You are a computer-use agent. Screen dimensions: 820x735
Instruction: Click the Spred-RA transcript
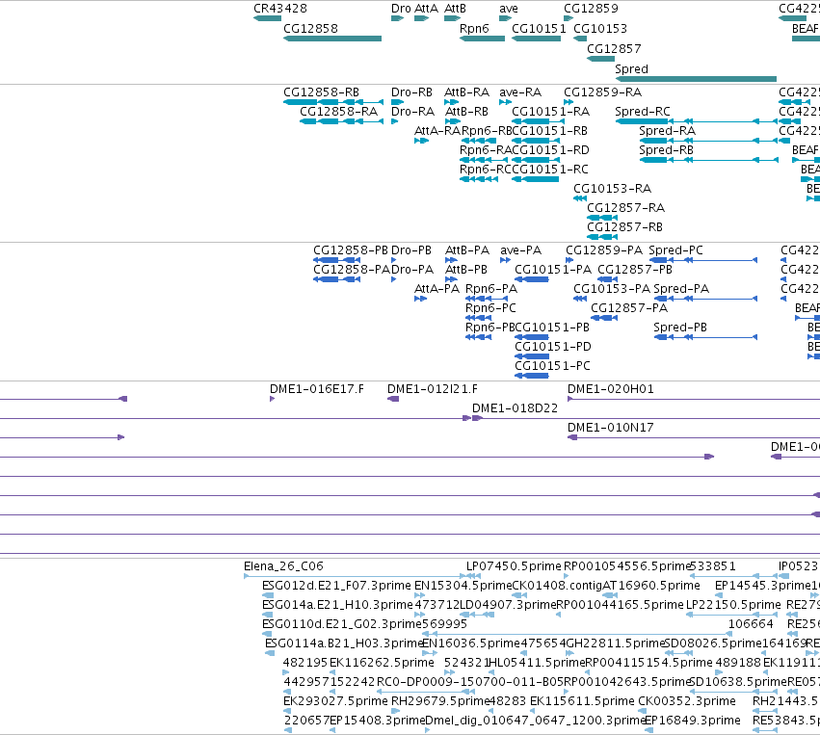pyautogui.click(x=708, y=141)
